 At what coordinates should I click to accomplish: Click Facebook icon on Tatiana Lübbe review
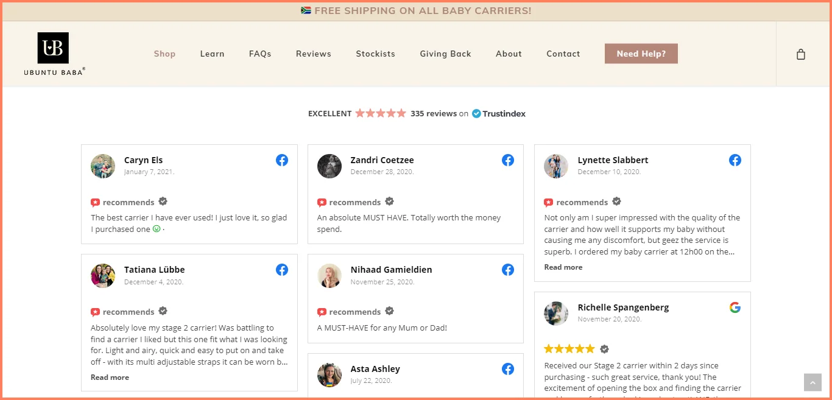coord(282,270)
